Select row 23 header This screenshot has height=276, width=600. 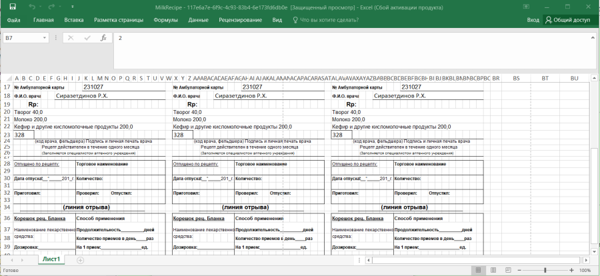coord(7,135)
